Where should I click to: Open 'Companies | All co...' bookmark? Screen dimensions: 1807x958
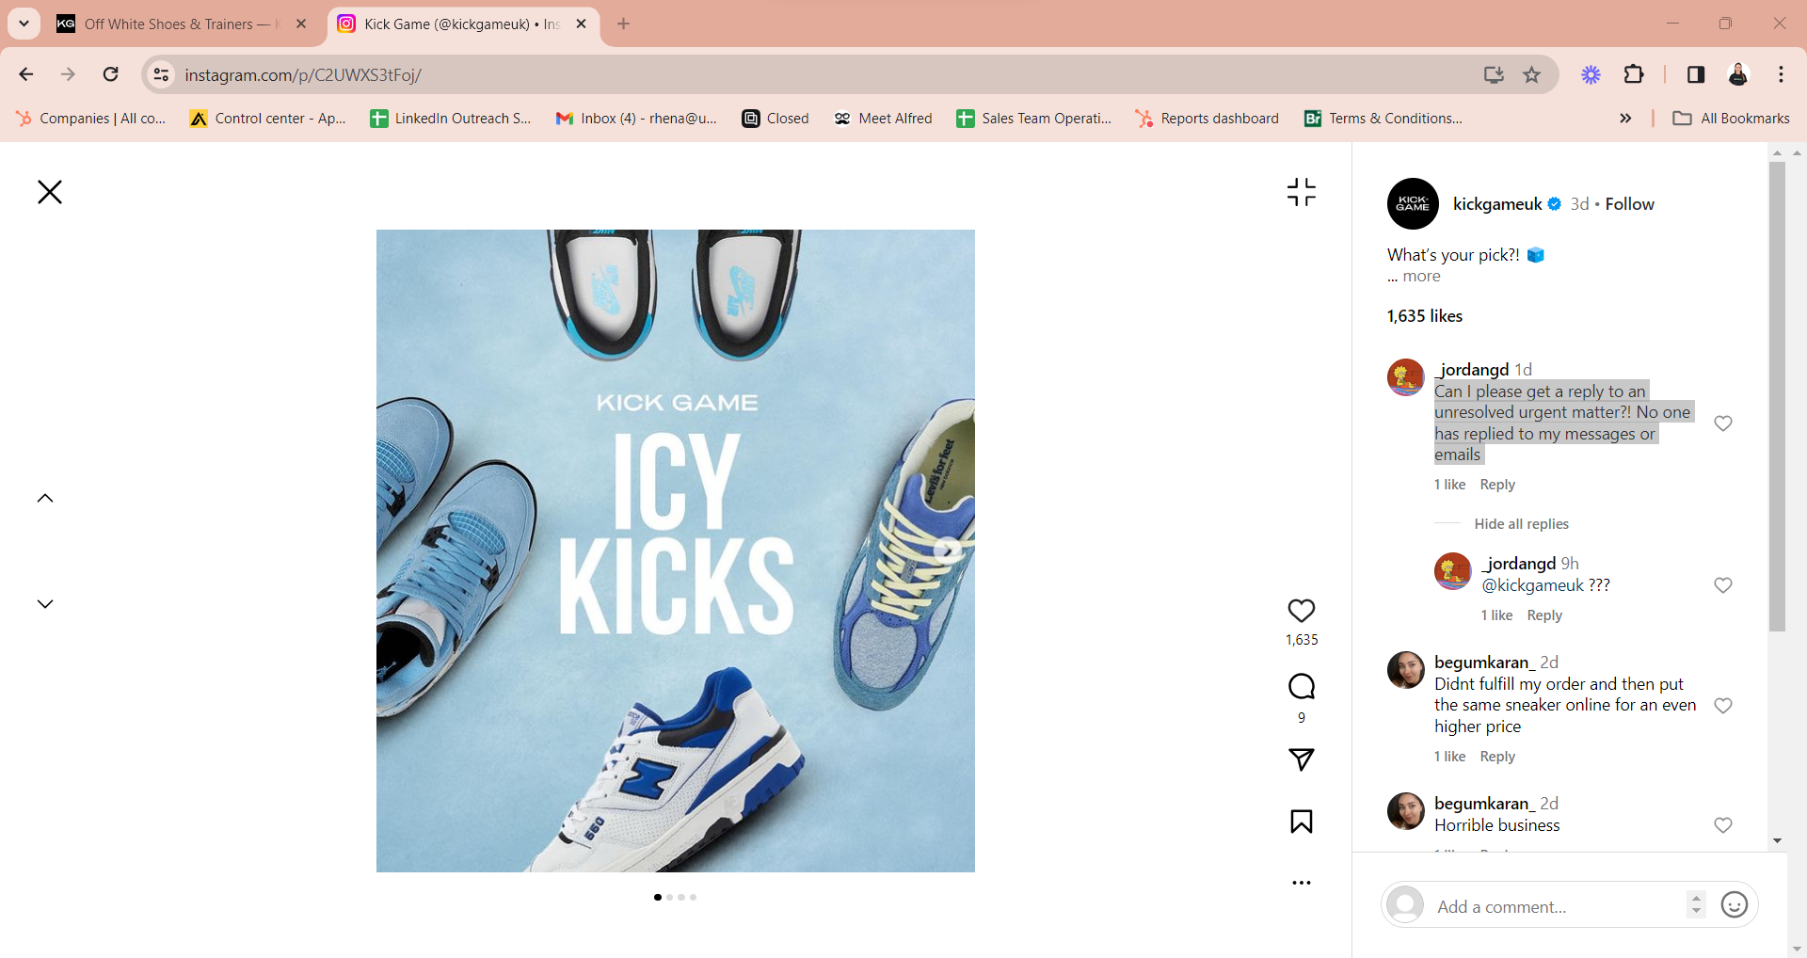point(91,119)
